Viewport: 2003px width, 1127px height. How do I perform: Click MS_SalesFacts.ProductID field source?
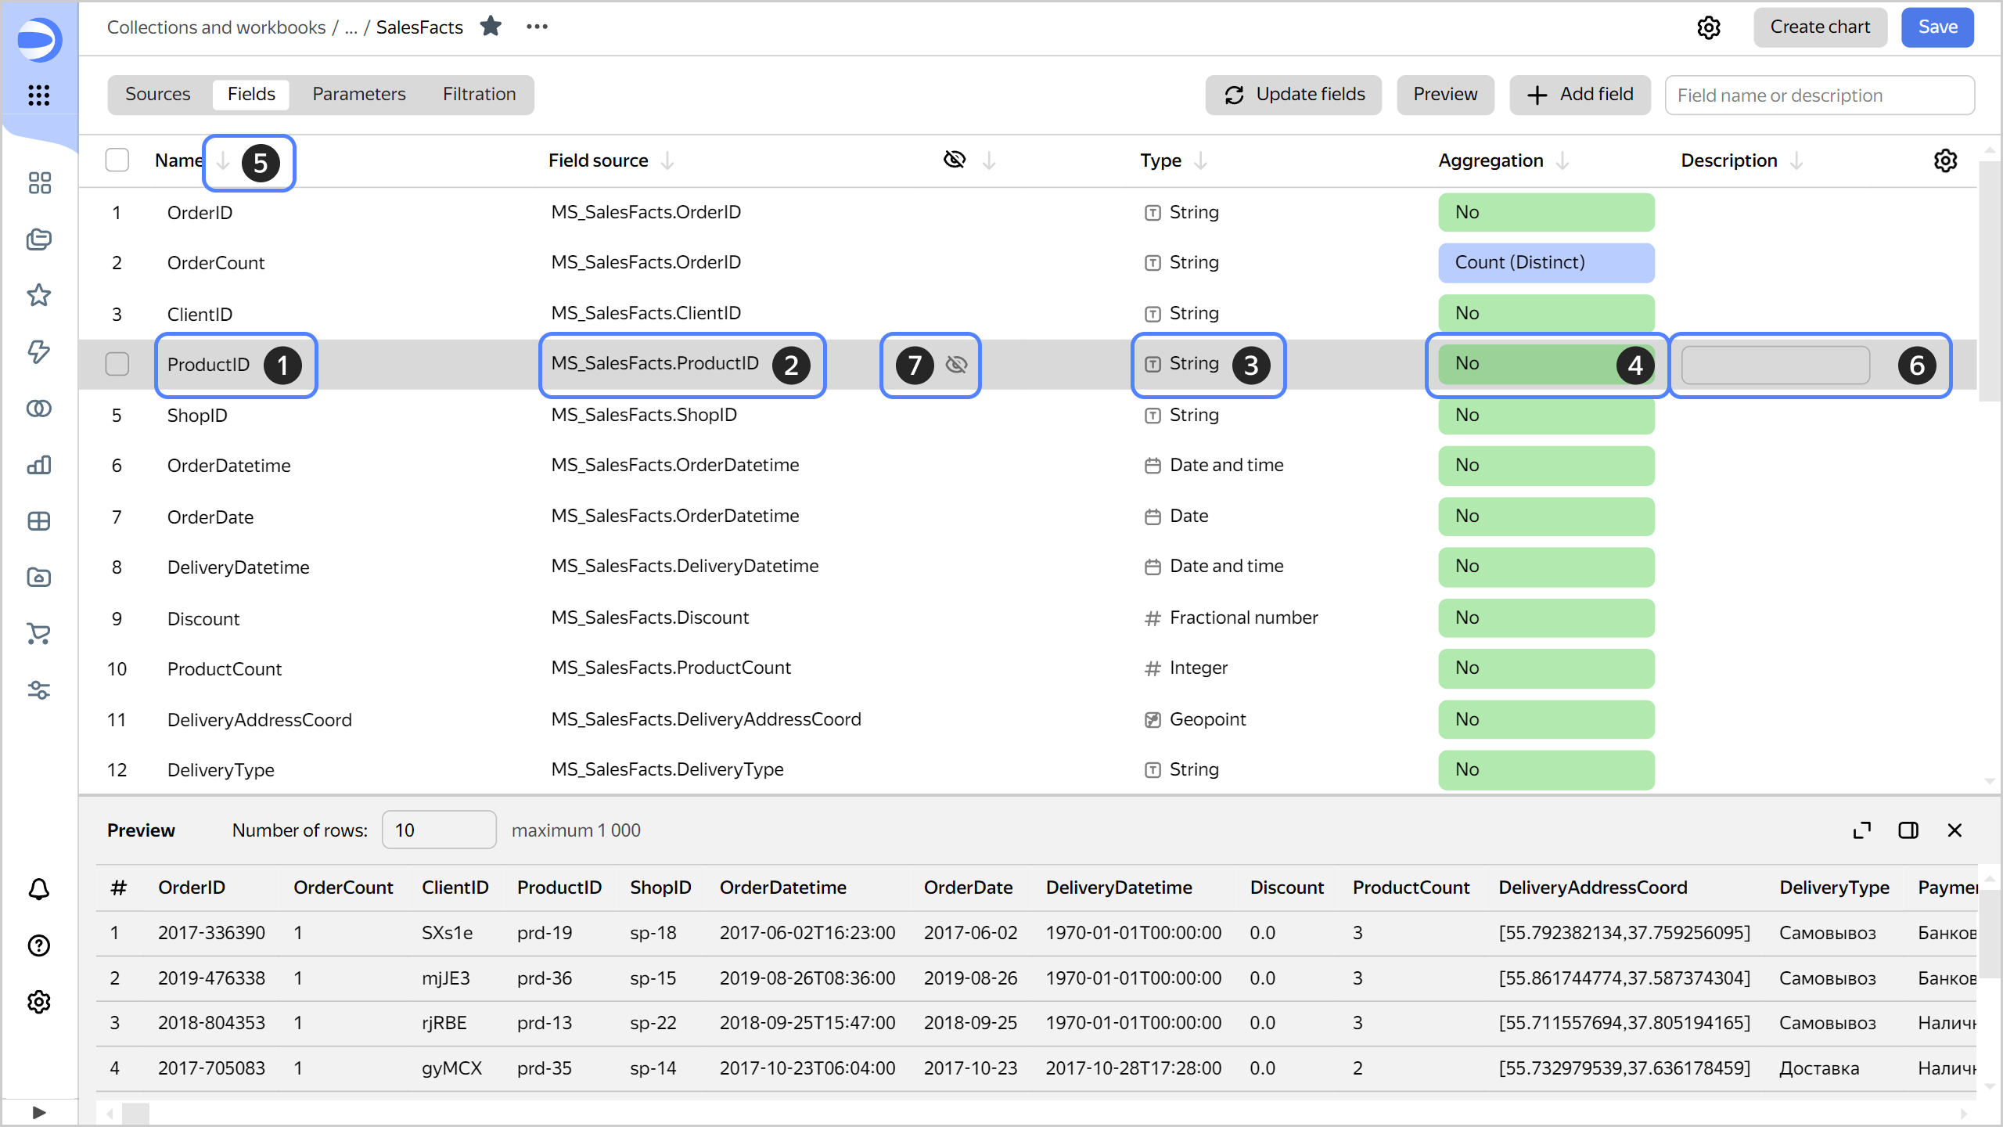click(655, 364)
